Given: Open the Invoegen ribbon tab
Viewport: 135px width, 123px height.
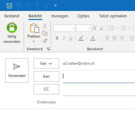Looking at the screenshot, I should pos(60,16).
